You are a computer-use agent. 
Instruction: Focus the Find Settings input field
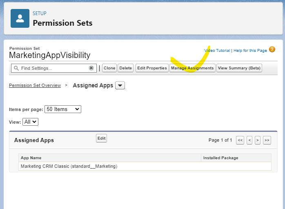point(54,68)
